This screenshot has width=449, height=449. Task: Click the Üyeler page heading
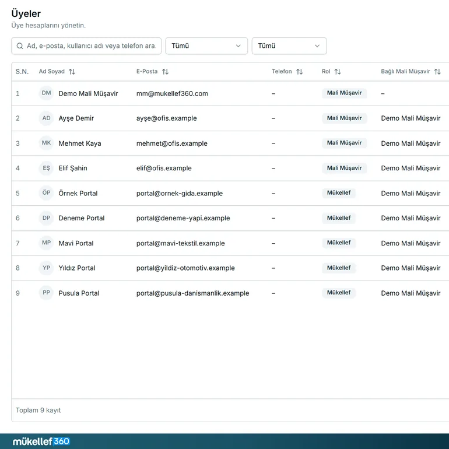[26, 13]
